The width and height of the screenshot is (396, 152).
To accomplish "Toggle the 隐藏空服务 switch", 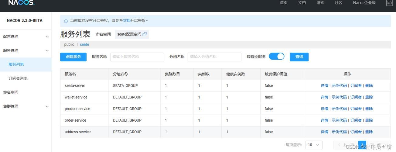I will click(276, 56).
